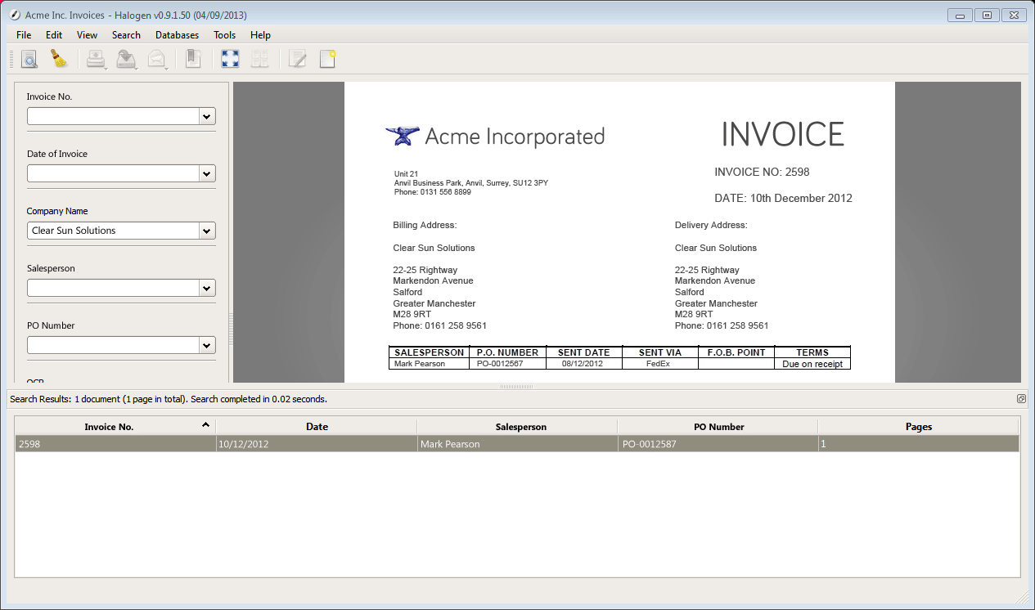Viewport: 1035px width, 610px height.
Task: Click the Bookmark document toolbar icon
Action: [x=193, y=59]
